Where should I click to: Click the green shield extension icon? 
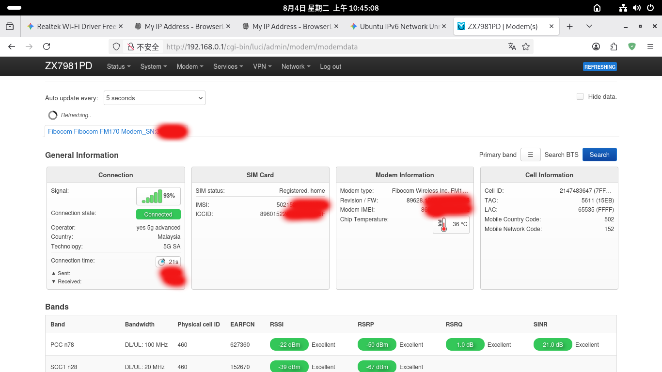tap(632, 46)
